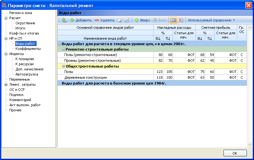
Task: Collapse the Расчет tree node
Action: (x=6, y=18)
